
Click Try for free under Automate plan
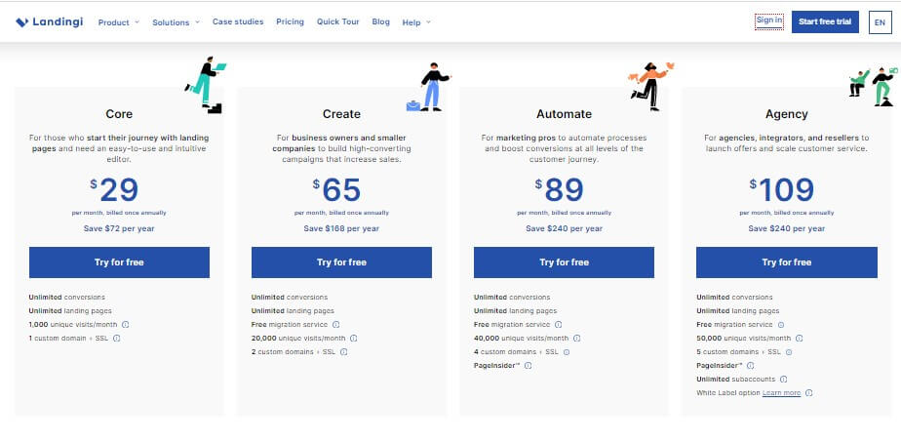coord(564,262)
